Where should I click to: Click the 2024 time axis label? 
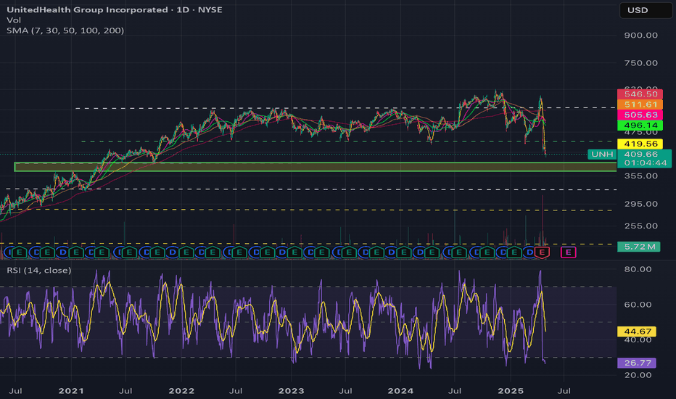click(400, 391)
